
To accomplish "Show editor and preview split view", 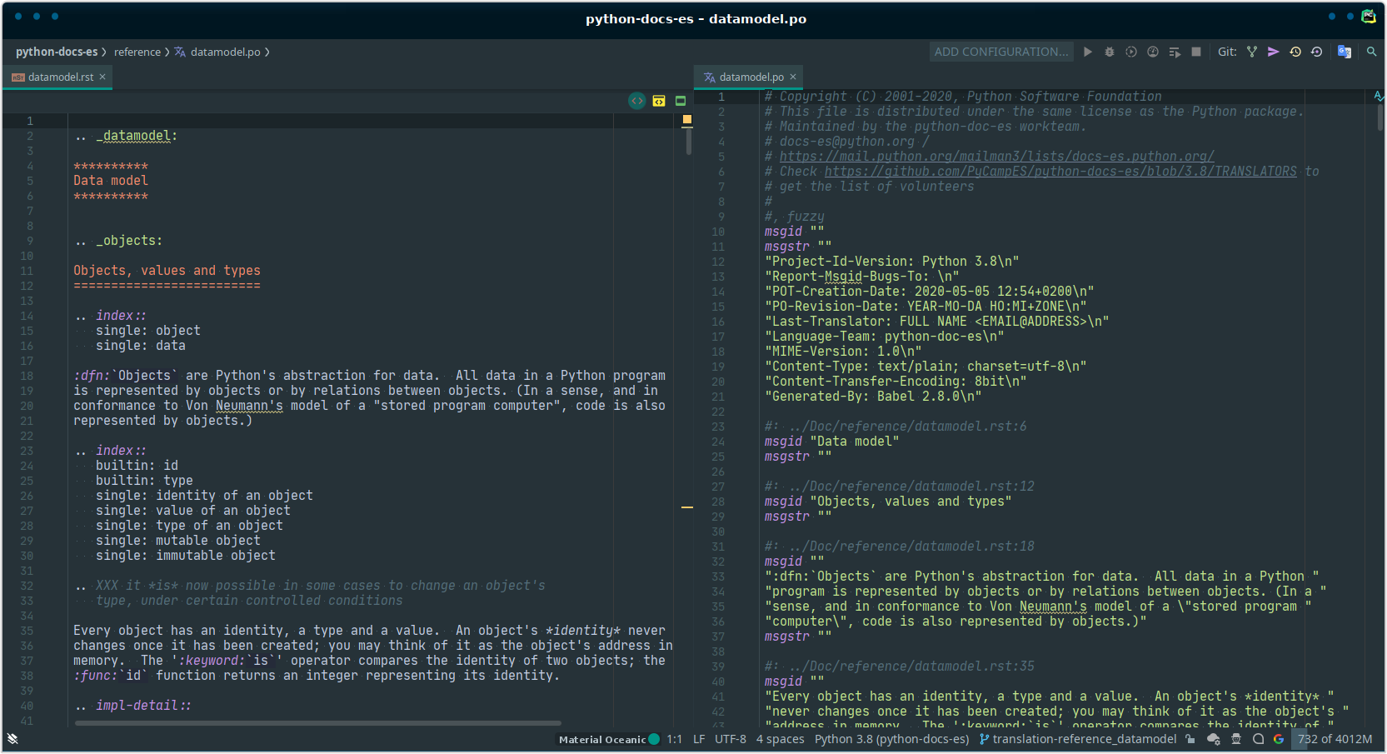I will point(659,101).
